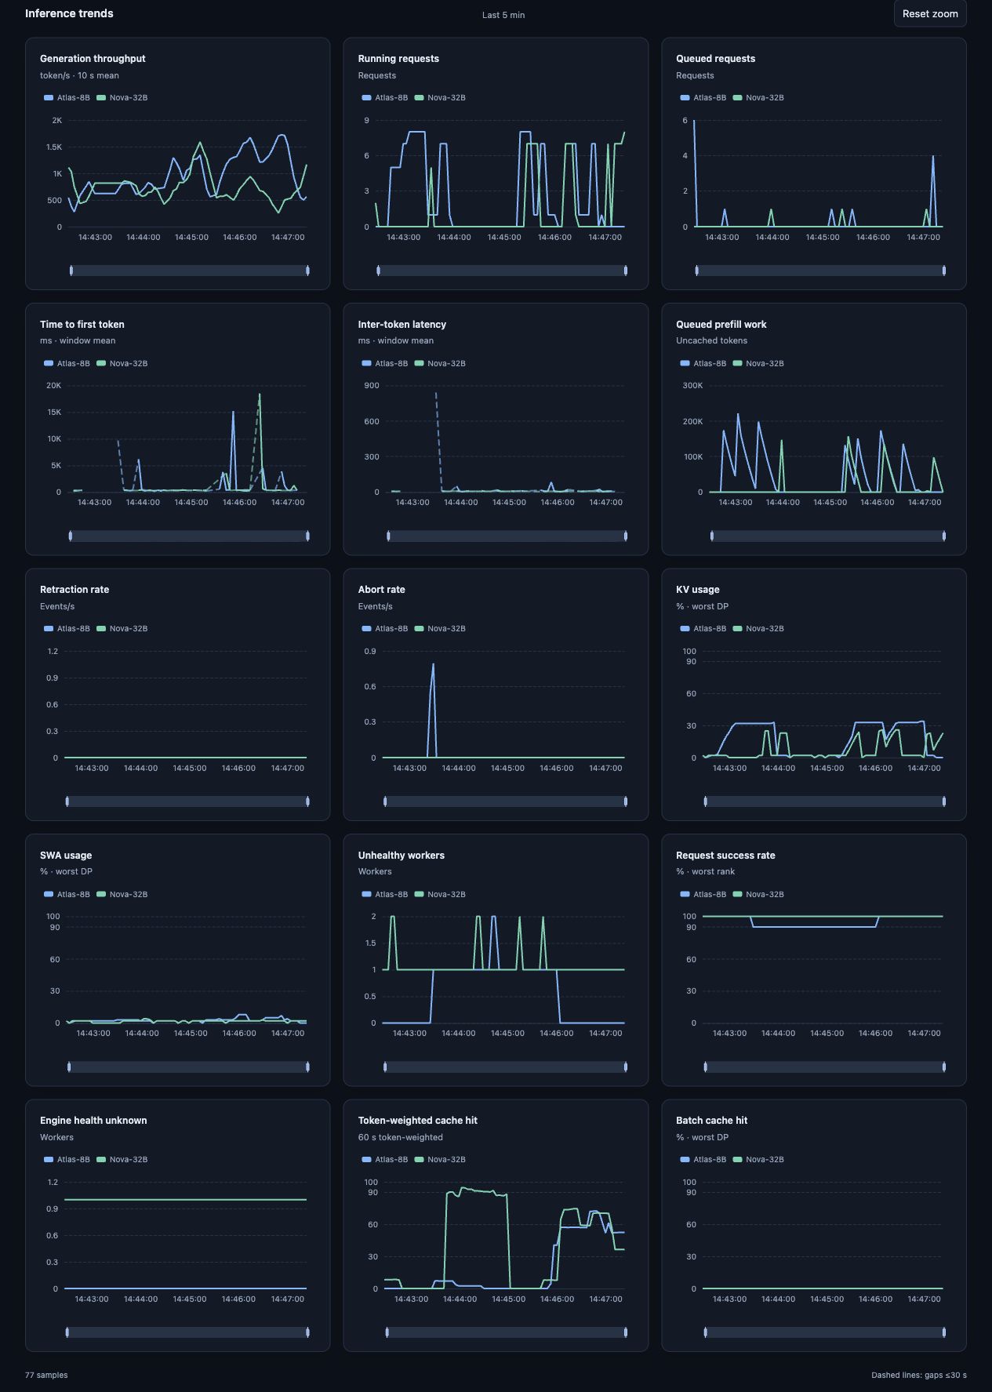Grab left zoom handle under Generation throughput chart
992x1392 pixels.
pos(71,271)
